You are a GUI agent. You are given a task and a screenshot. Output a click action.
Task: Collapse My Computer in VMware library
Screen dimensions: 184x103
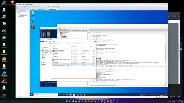tap(17, 13)
